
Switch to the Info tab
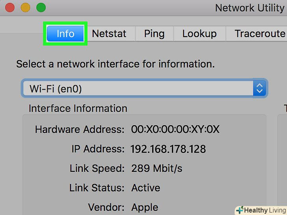65,33
